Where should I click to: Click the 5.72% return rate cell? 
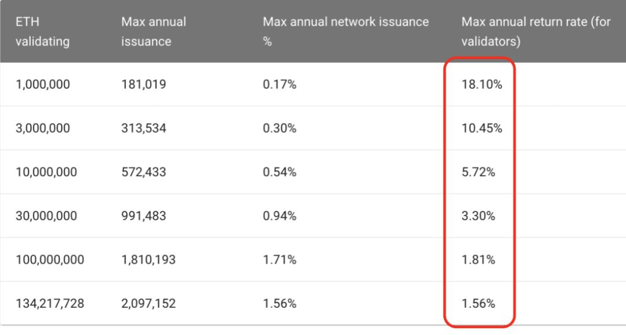click(478, 172)
